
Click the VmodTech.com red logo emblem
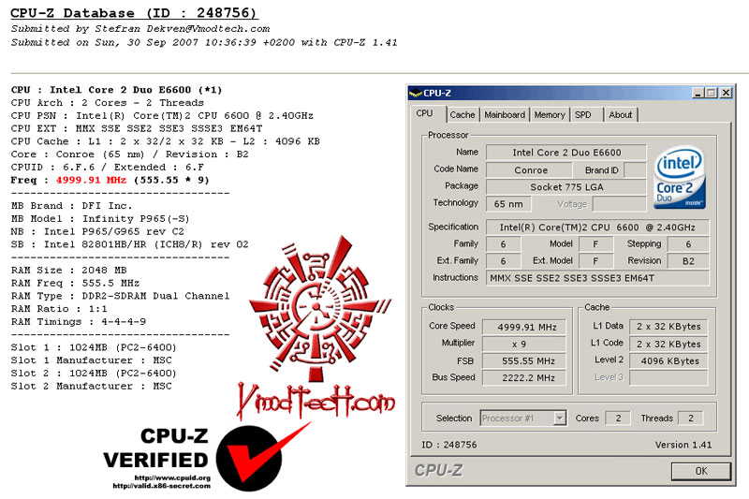click(318, 308)
